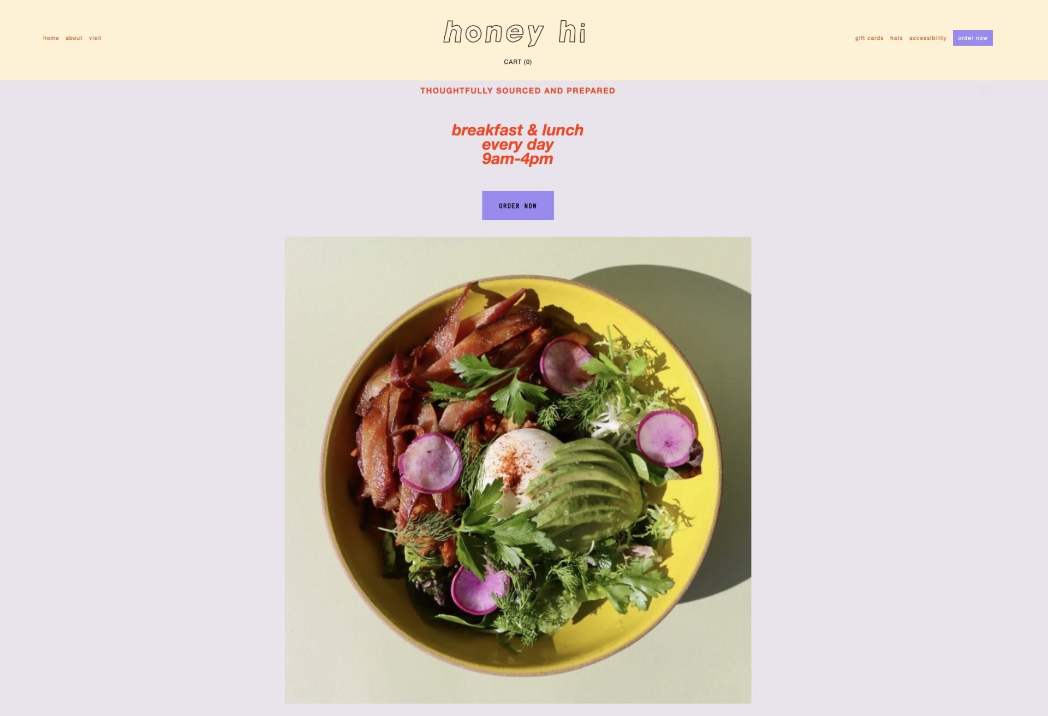1048x716 pixels.
Task: Click the small purple order now header button
Action: click(973, 38)
